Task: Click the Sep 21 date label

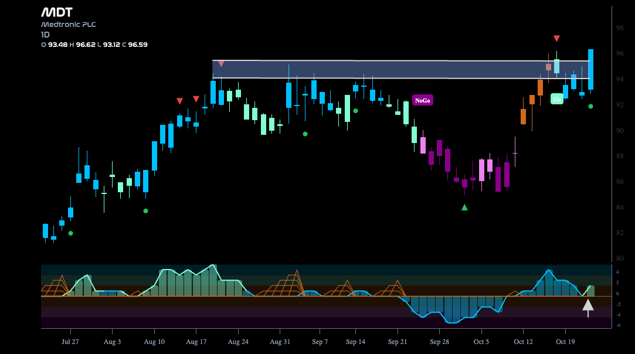Action: (398, 342)
